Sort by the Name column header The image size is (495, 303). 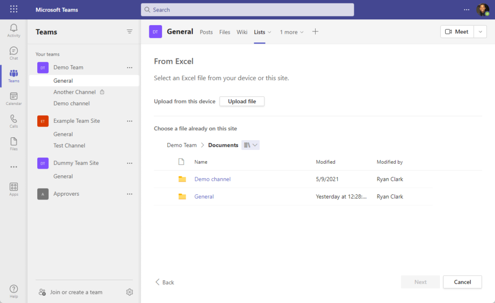click(201, 162)
